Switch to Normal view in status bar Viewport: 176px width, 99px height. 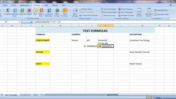148,98
